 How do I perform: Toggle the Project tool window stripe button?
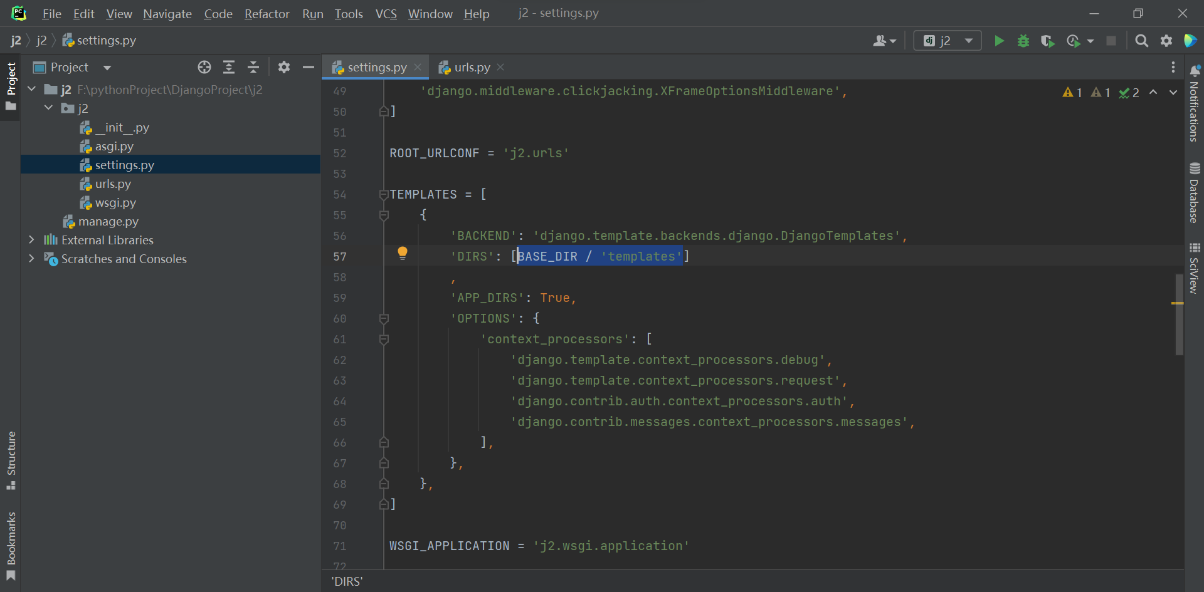(x=11, y=86)
